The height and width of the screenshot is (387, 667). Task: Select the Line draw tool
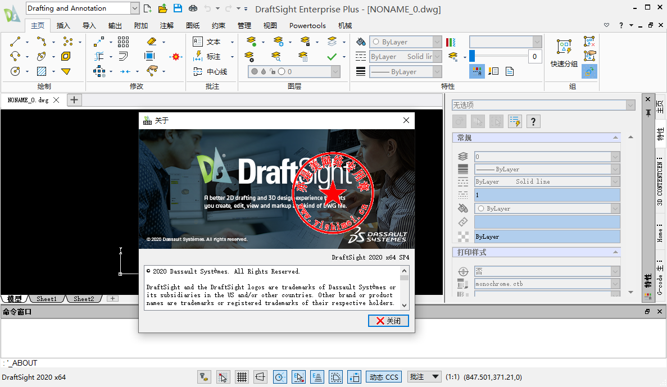[x=15, y=42]
